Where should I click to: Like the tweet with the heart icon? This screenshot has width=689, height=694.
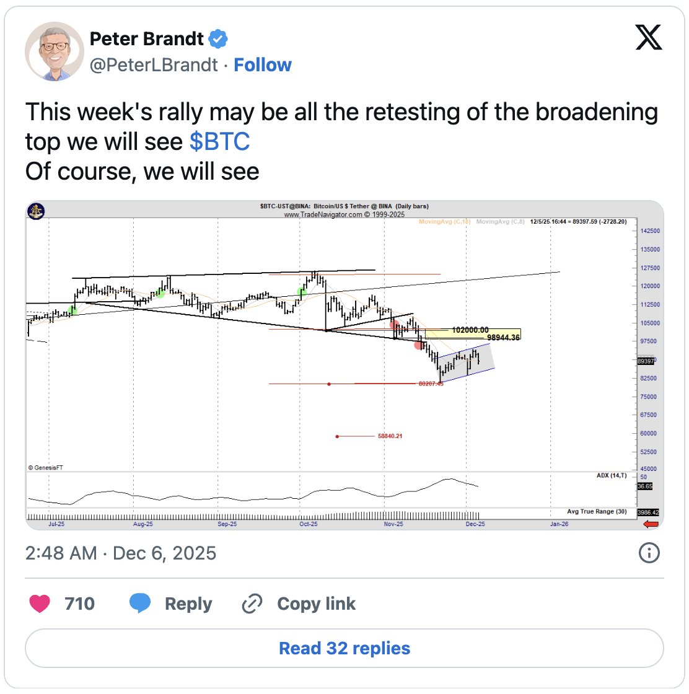point(40,604)
